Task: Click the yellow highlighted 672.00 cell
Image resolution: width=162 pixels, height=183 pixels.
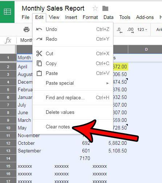Action: click(x=121, y=67)
